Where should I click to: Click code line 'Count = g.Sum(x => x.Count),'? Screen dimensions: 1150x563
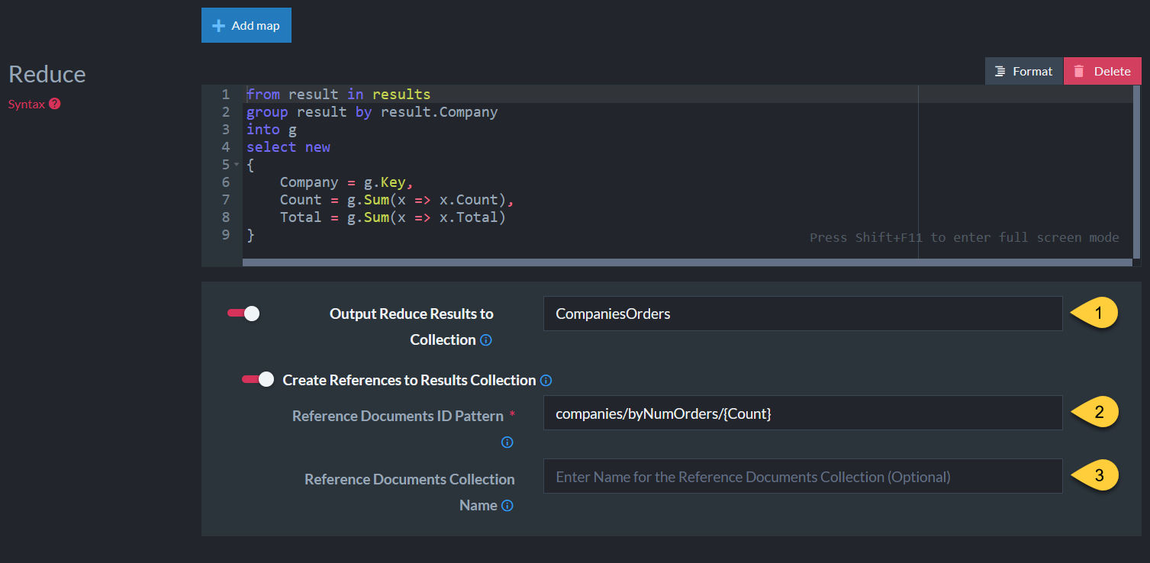[x=397, y=200]
